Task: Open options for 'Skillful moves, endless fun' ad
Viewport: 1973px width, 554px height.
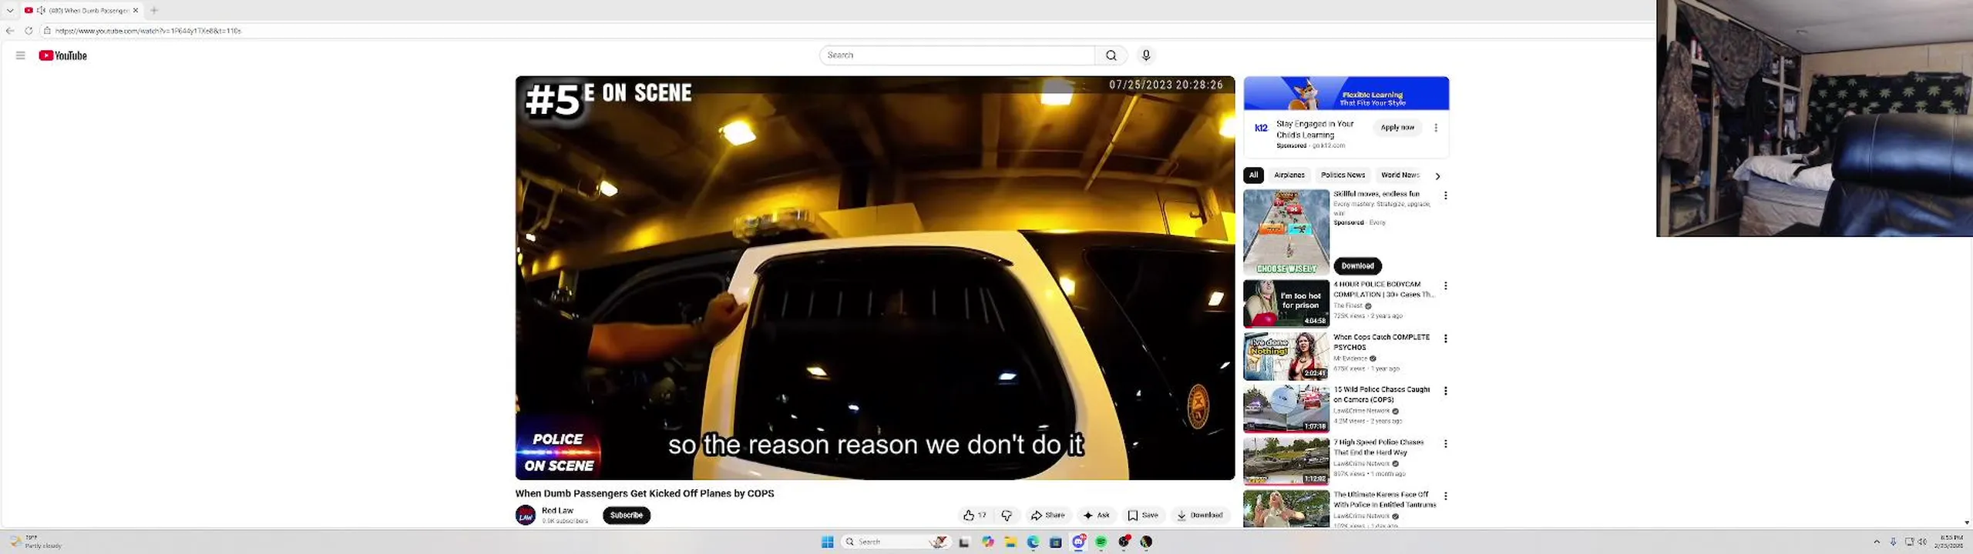Action: pos(1446,196)
